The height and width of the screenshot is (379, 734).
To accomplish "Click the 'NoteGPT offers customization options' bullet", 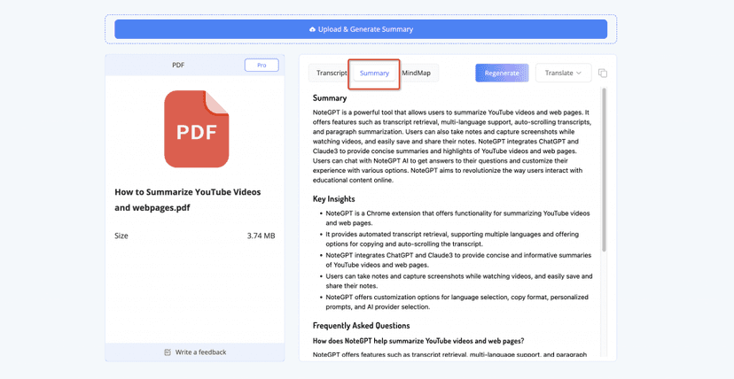I will pyautogui.click(x=457, y=302).
